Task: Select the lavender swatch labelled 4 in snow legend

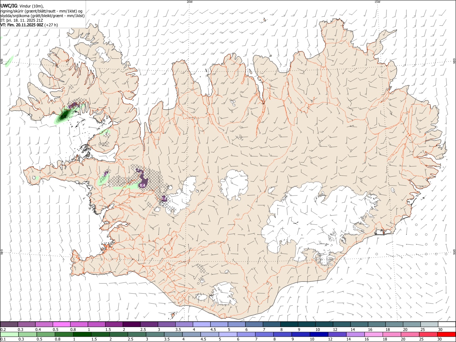Action: [202, 324]
